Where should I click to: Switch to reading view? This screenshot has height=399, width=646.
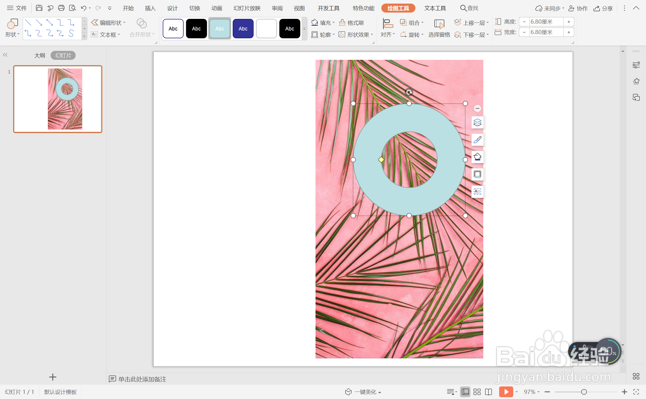click(x=488, y=392)
